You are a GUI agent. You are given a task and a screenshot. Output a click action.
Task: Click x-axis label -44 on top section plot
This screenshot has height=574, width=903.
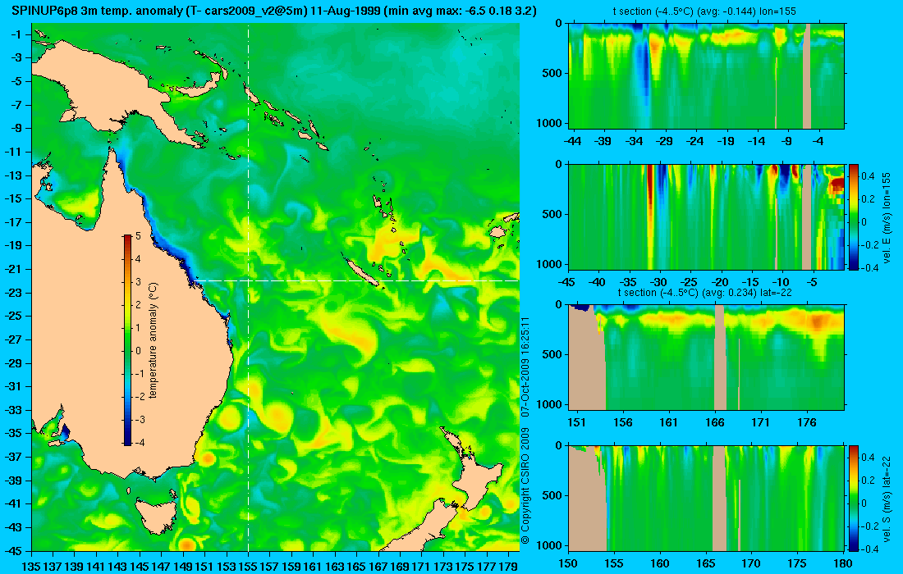[x=572, y=140]
